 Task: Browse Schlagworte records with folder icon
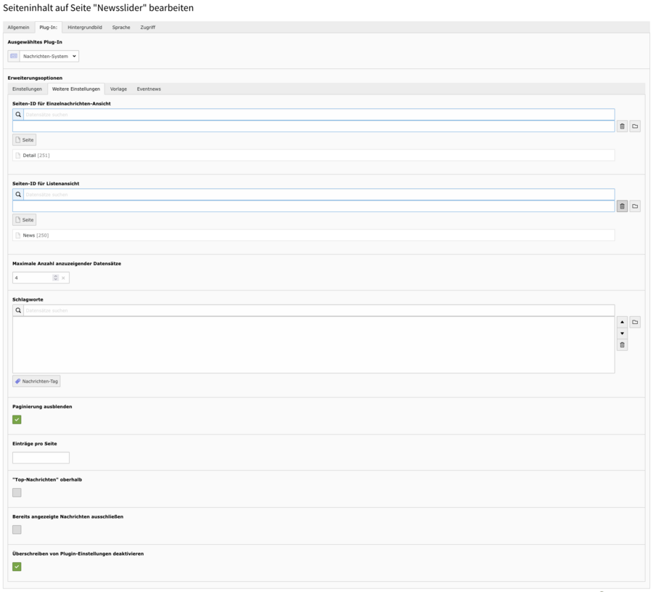pyautogui.click(x=635, y=322)
